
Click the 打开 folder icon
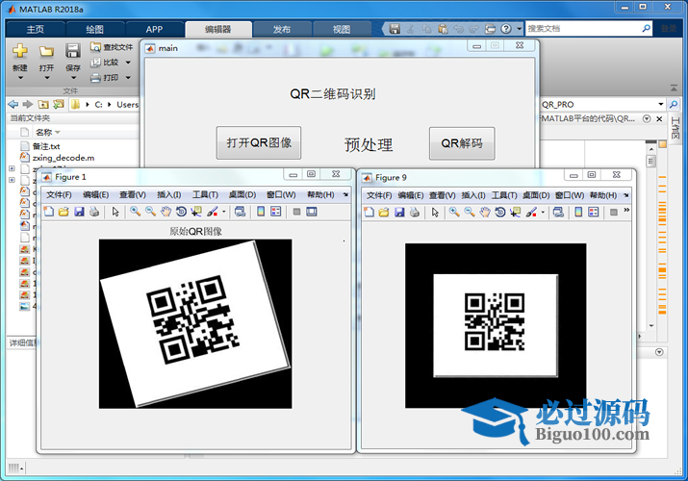click(x=46, y=51)
